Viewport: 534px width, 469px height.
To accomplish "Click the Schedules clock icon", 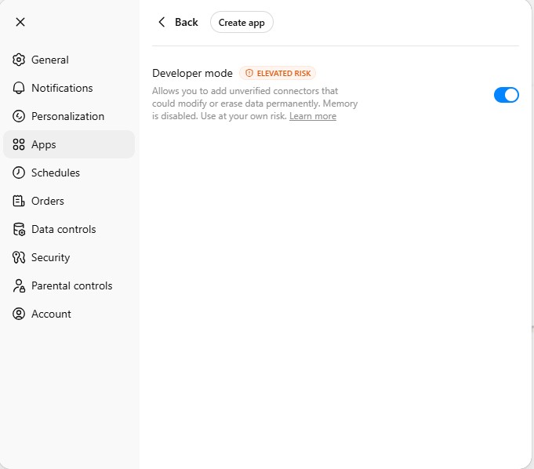I will click(x=19, y=173).
